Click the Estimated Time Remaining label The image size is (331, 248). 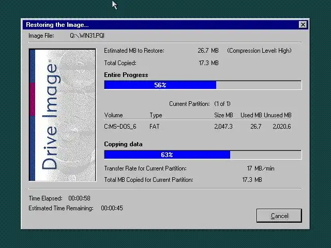click(61, 208)
